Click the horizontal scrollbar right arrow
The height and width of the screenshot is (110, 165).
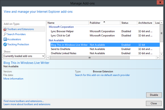(x=158, y=58)
